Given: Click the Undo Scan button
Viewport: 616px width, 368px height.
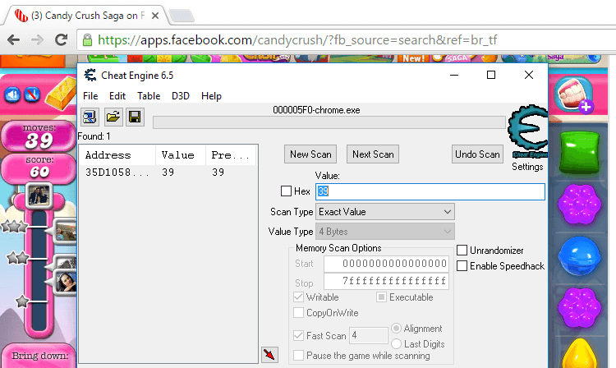Looking at the screenshot, I should [x=477, y=154].
